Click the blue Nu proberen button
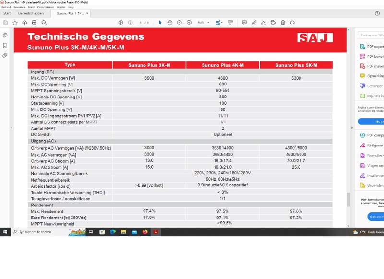 click(x=371, y=121)
